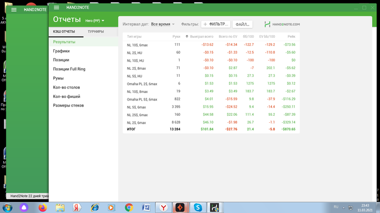380x213 pixels.
Task: Open Google Chrome from the taskbar
Action: 129,208
